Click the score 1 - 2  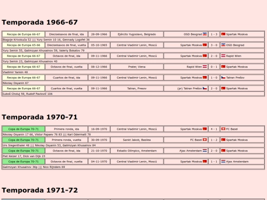[x=214, y=140]
